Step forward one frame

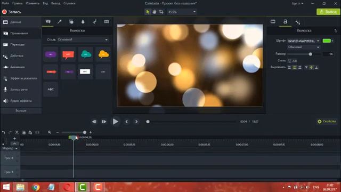pos(104,122)
